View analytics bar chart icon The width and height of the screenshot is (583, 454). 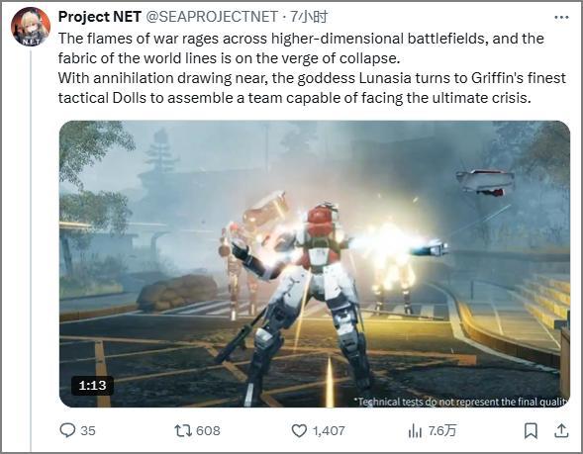[x=415, y=431]
